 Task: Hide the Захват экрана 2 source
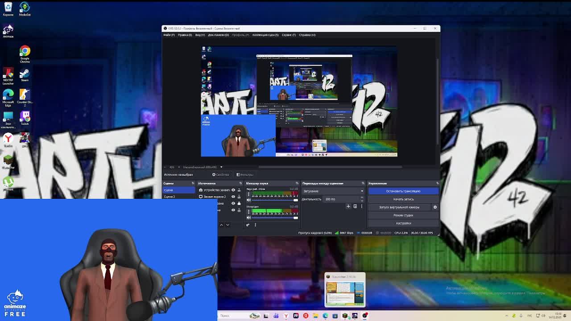tap(233, 197)
